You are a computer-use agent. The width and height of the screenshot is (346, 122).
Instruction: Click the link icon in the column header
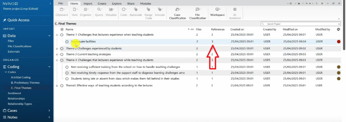click(192, 29)
